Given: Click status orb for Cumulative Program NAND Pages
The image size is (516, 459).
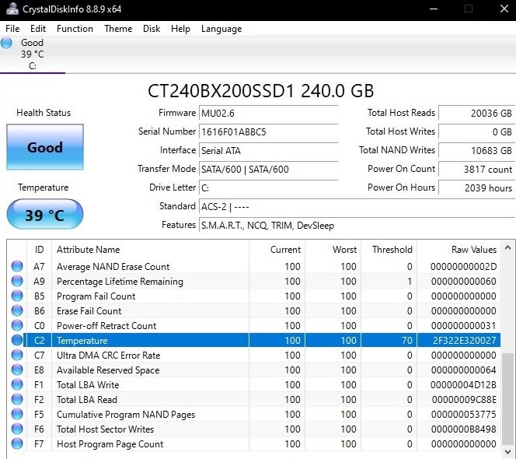Looking at the screenshot, I should click(x=17, y=414).
